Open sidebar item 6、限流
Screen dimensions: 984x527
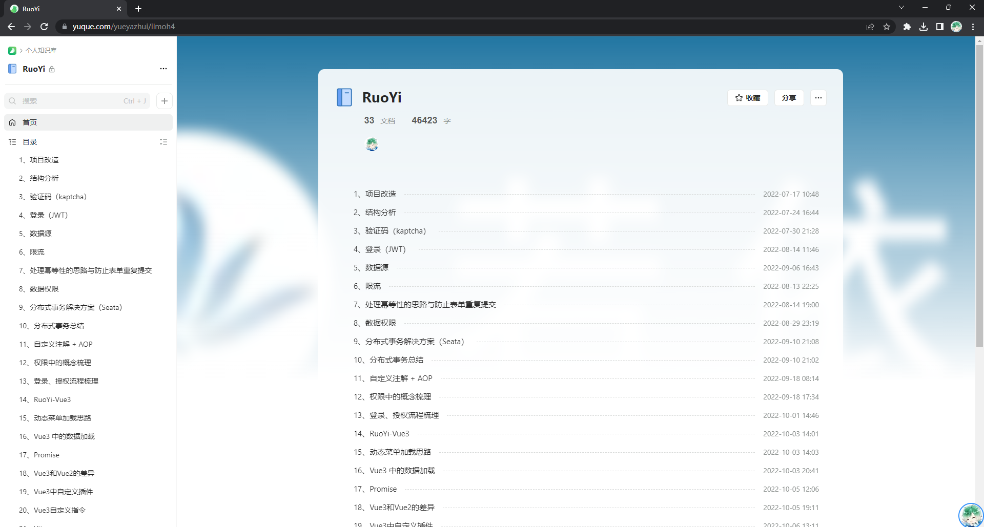tap(32, 252)
